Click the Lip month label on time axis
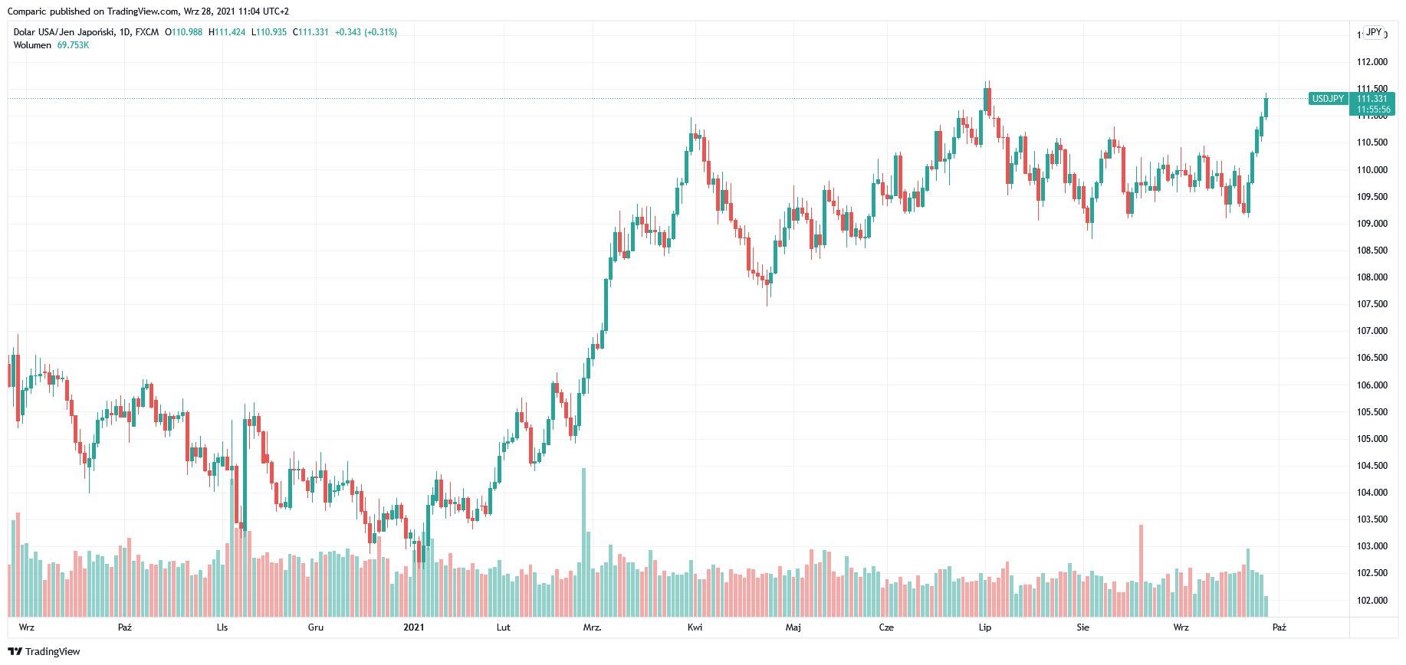This screenshot has width=1406, height=665. 985,627
